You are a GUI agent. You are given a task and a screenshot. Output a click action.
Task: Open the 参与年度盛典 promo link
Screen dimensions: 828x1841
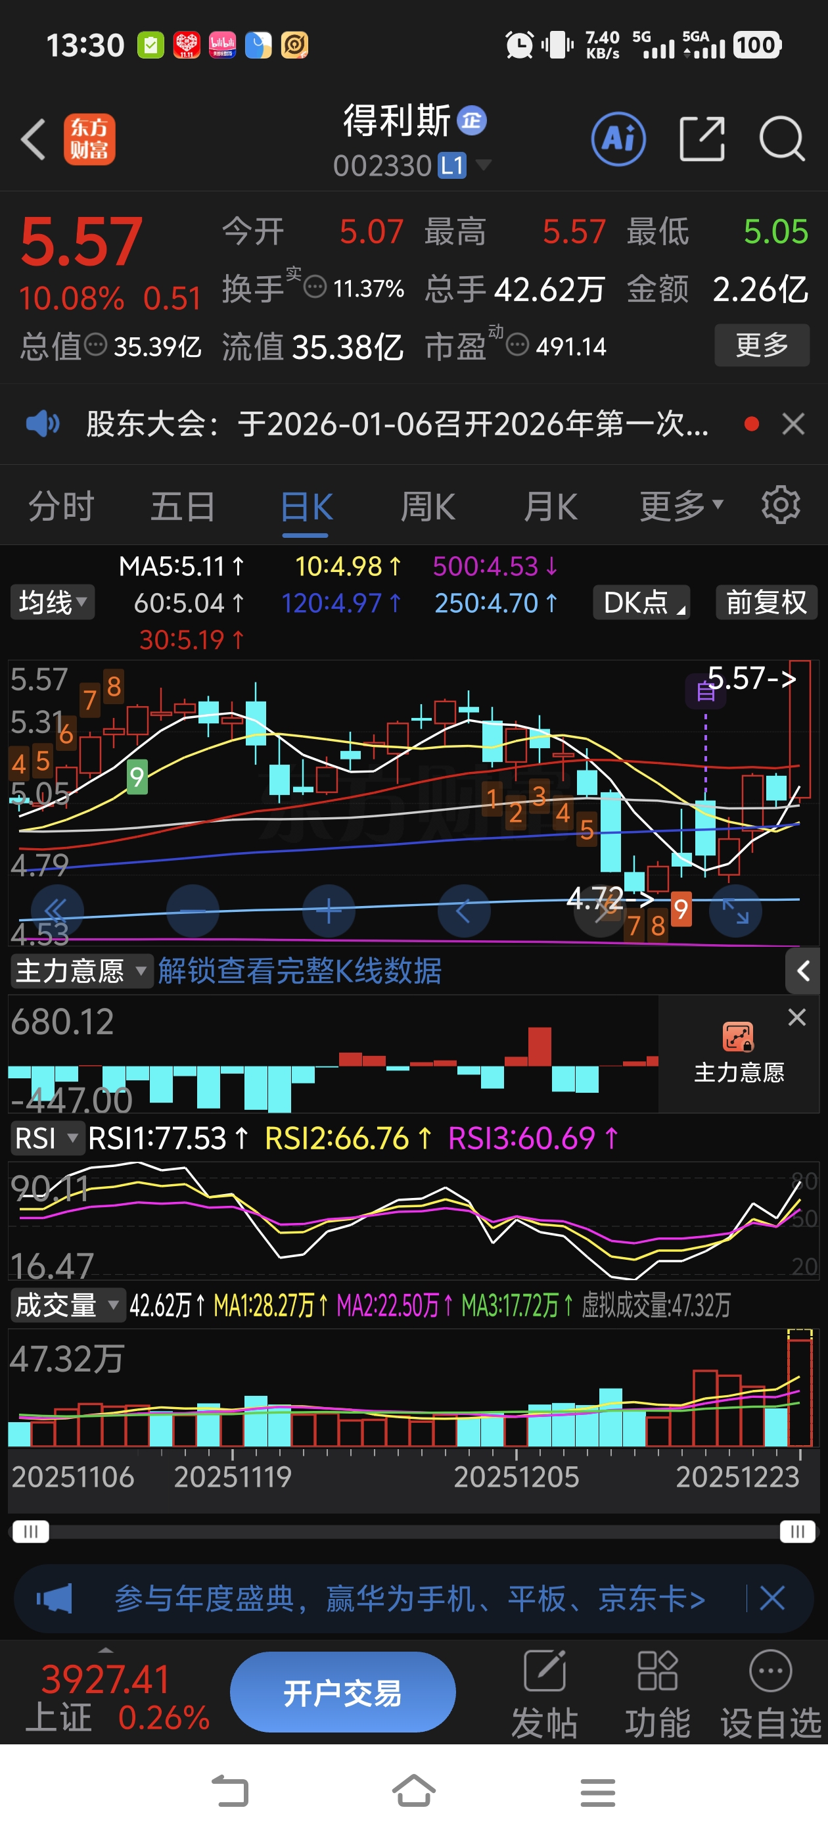(x=410, y=1598)
